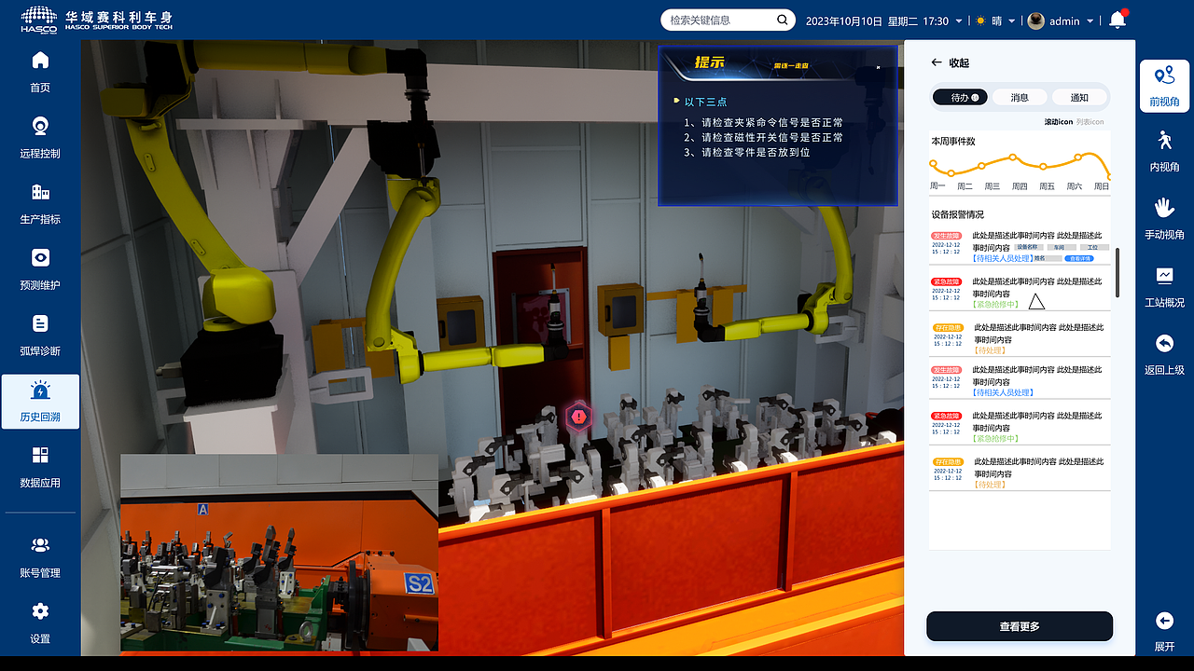Click the search magnifier icon

pyautogui.click(x=783, y=20)
